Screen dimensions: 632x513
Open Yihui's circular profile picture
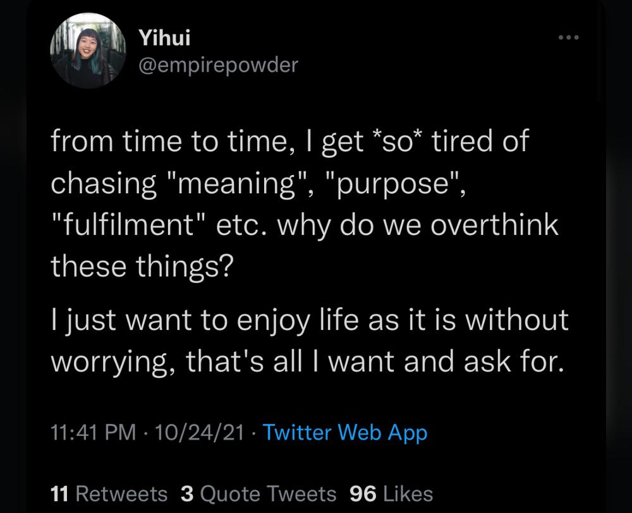coord(88,51)
